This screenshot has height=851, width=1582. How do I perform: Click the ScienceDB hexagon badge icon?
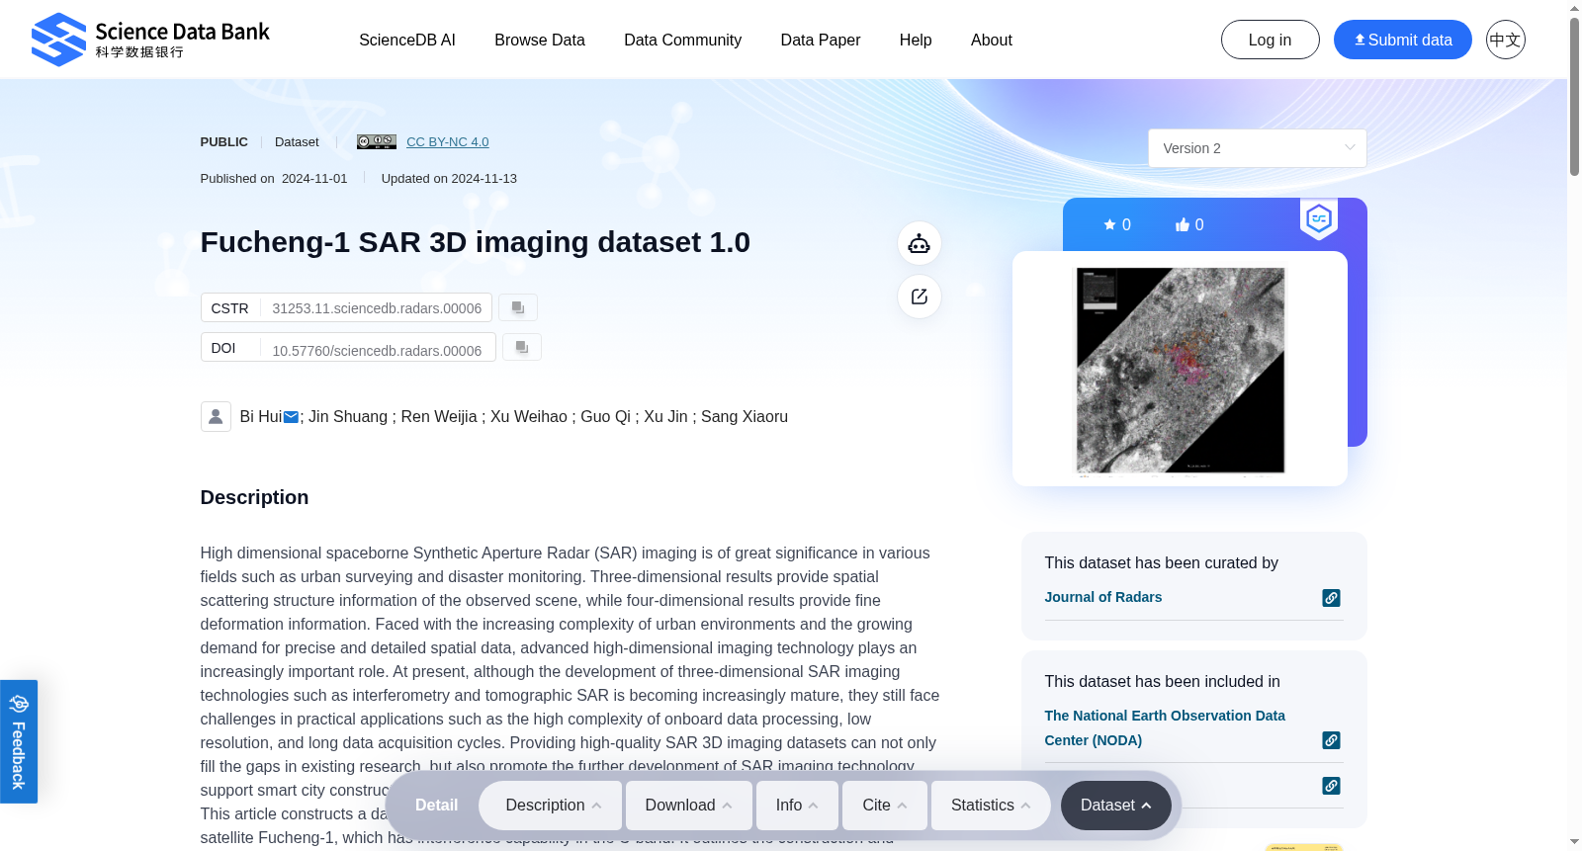click(1319, 218)
